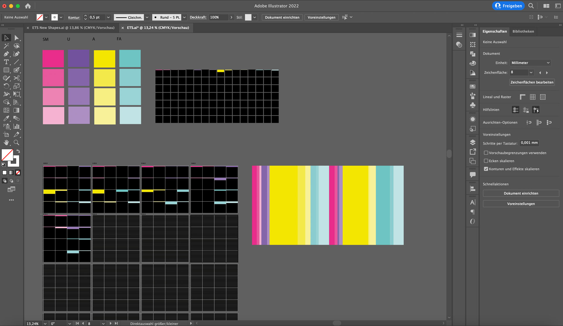Open the Rund 5 Pt. brush dropdown
The height and width of the screenshot is (326, 563).
click(184, 17)
